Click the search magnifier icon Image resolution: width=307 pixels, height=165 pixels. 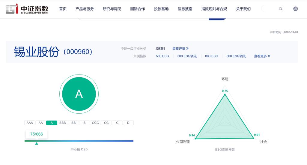[x=281, y=9]
